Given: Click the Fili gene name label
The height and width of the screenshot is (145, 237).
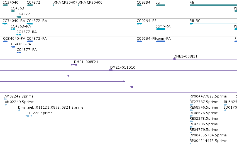Looking at the screenshot, I should [x=192, y=2].
